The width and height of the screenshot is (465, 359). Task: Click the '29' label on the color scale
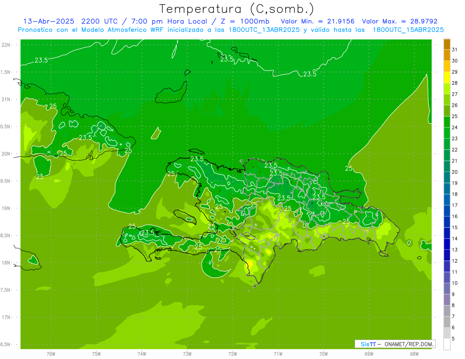click(x=455, y=72)
